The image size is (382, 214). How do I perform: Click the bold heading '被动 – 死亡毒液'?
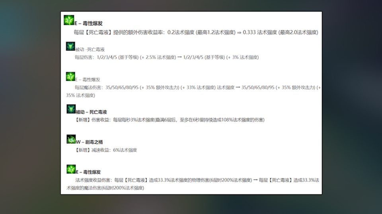pos(92,112)
